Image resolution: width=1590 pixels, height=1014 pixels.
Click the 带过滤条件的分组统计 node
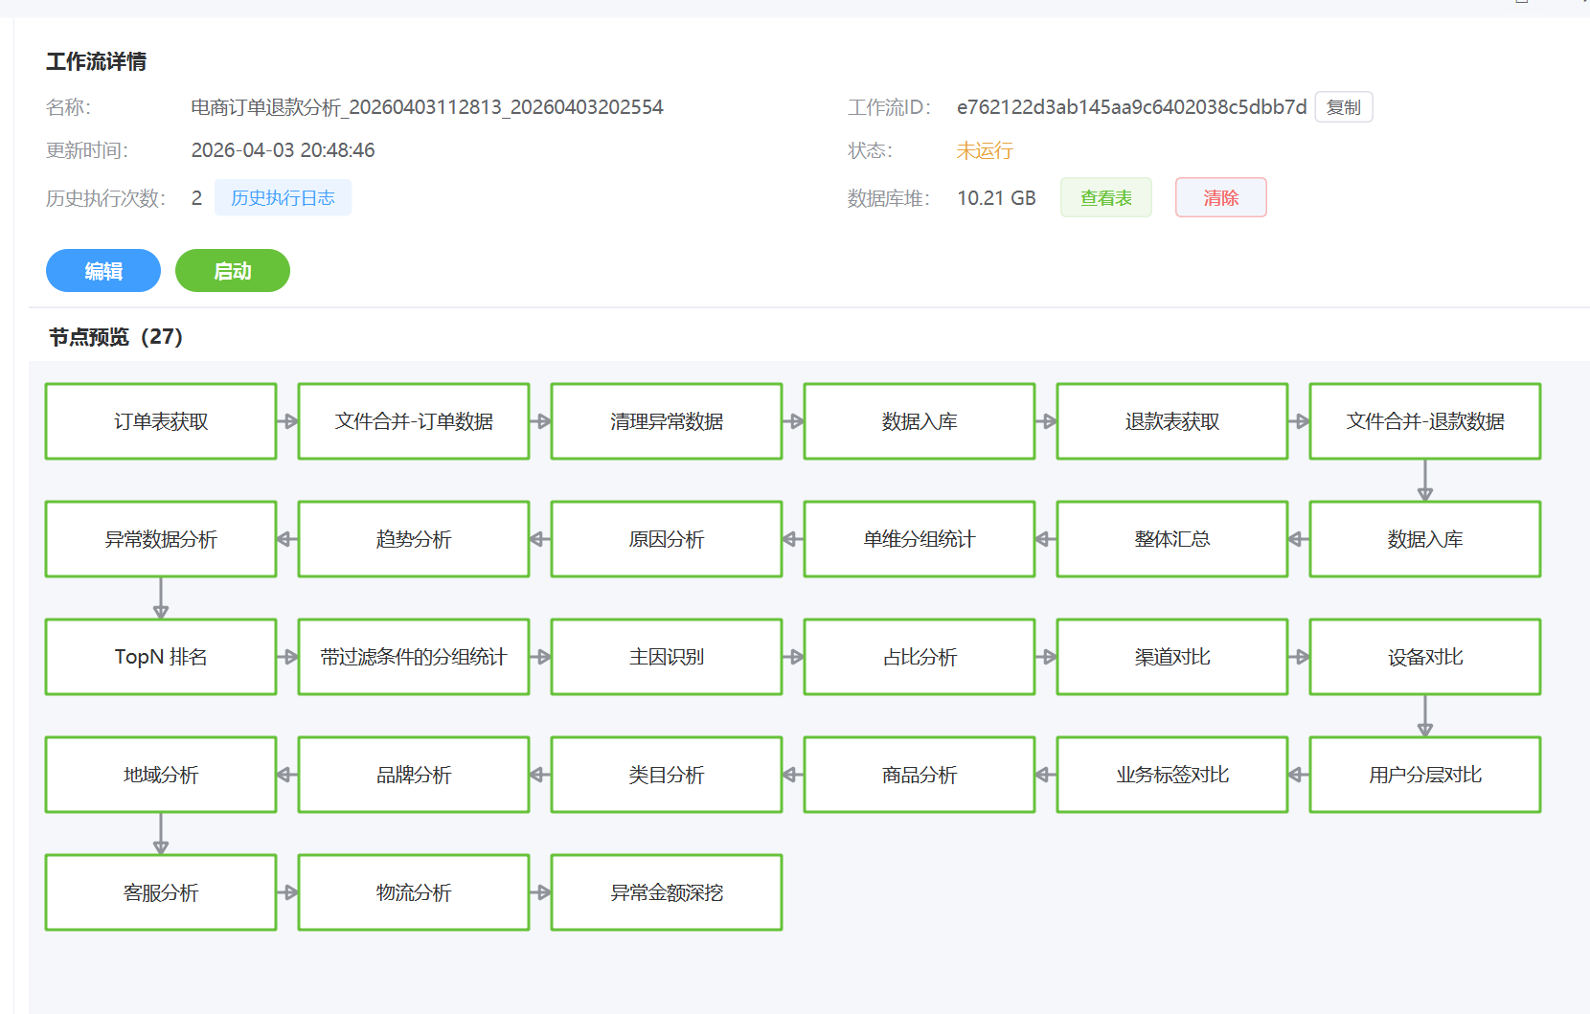pyautogui.click(x=414, y=657)
